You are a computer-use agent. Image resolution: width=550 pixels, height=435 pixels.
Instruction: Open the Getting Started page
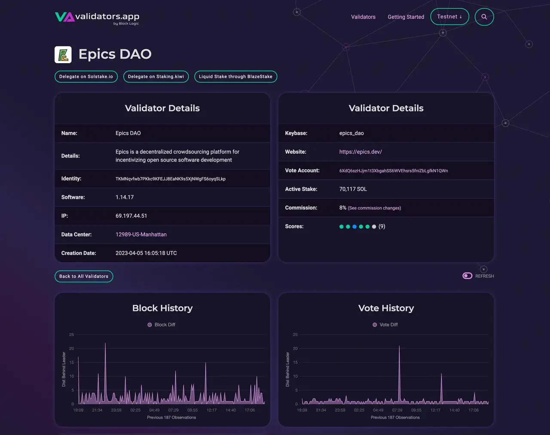point(406,17)
